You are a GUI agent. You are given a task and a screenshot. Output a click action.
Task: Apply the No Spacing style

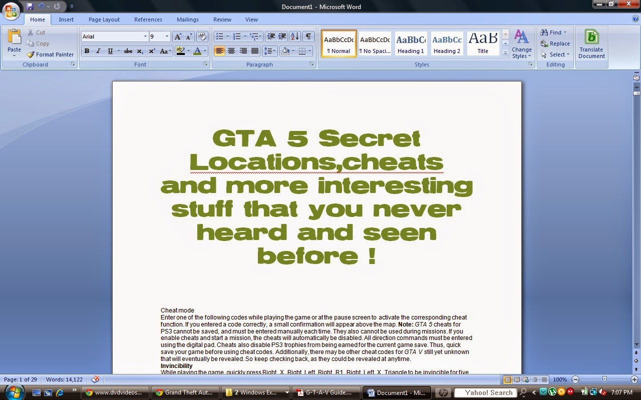pos(375,43)
